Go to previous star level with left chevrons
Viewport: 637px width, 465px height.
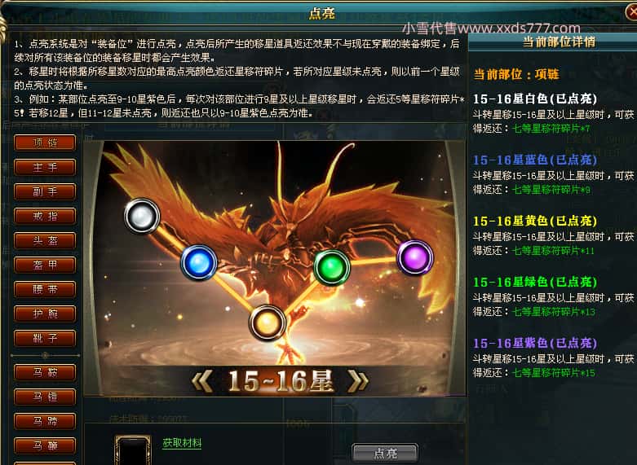(201, 380)
